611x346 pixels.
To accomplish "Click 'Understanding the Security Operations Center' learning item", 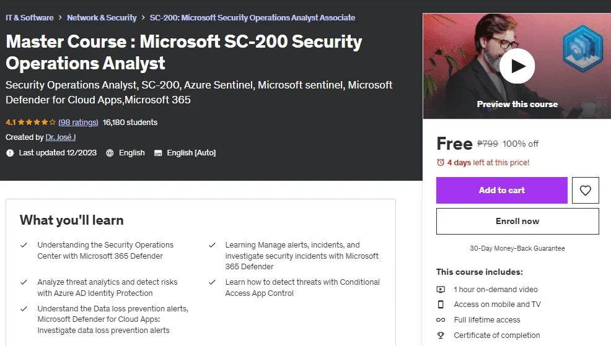I will (105, 250).
